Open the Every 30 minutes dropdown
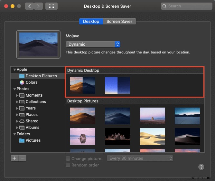Image resolution: width=215 pixels, height=181 pixels. coord(140,158)
